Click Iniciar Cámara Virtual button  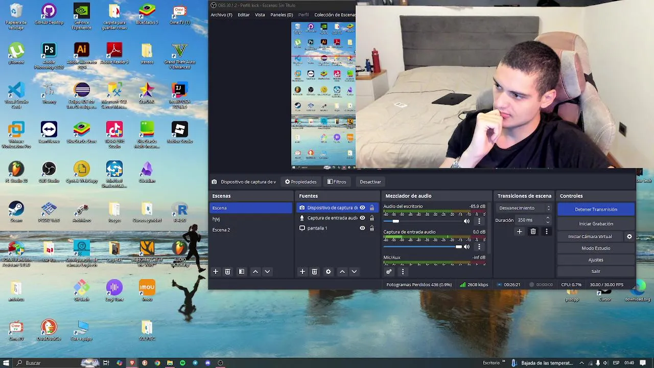tap(590, 237)
